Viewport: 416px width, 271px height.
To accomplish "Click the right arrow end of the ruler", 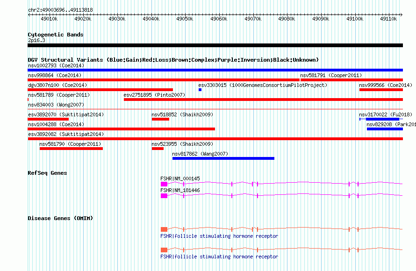I will coord(402,14).
